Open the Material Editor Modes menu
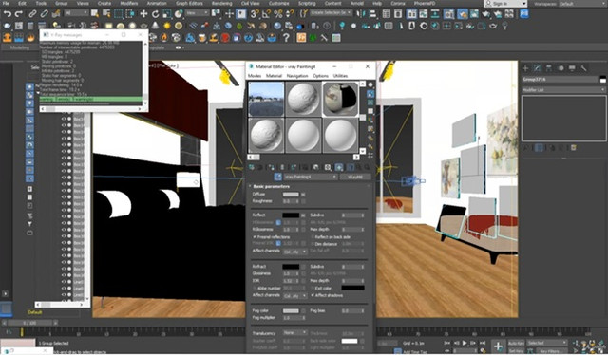The image size is (608, 355). point(255,76)
